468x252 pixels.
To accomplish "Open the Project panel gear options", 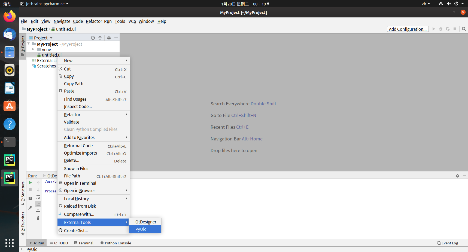I will 109,38.
